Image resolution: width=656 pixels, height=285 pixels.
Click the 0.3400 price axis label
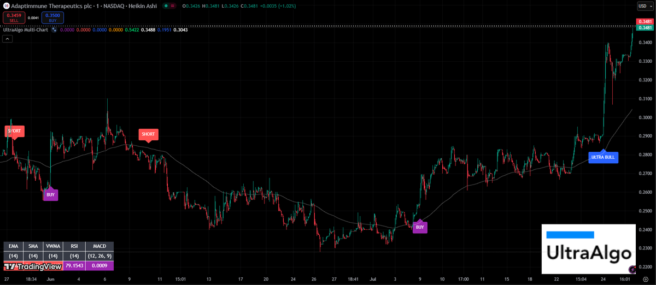645,43
